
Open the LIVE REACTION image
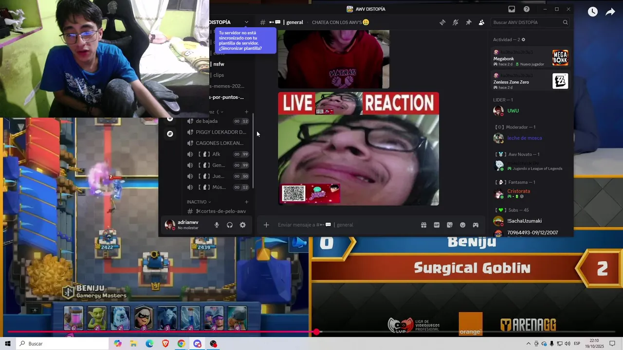click(358, 149)
